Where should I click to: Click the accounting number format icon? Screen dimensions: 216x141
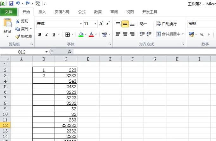191,34
